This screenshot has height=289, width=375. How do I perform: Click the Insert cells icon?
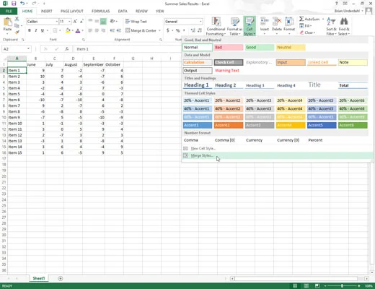tap(265, 22)
